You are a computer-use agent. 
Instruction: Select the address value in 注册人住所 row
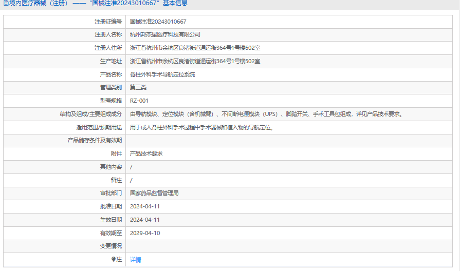tap(195, 48)
